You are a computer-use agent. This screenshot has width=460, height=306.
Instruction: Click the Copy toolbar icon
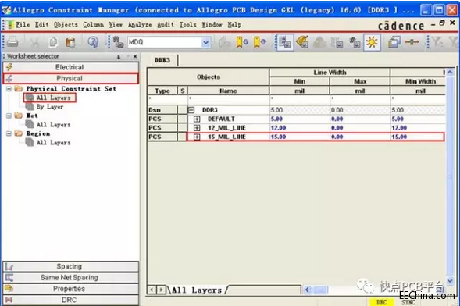(x=53, y=42)
